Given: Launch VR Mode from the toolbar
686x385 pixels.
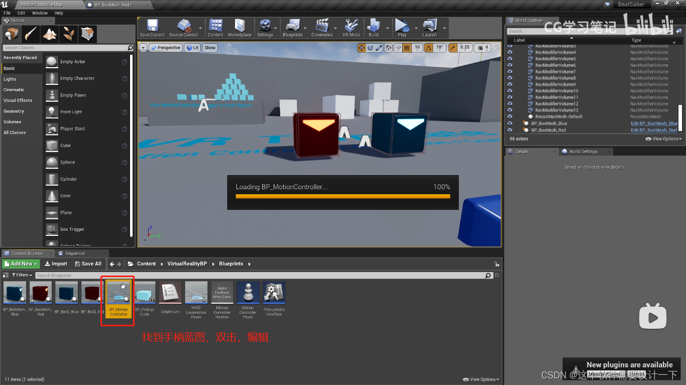Looking at the screenshot, I should click(352, 28).
